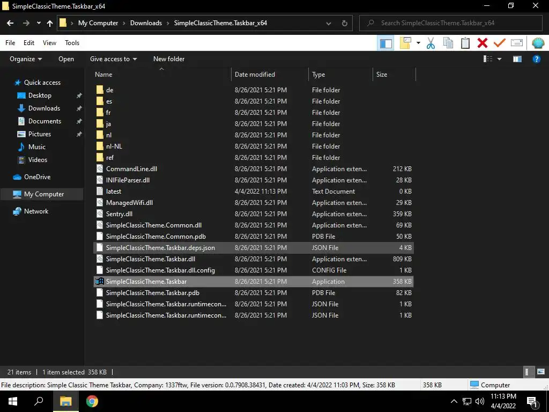Select SimpleClassicTheme.Common.pdb file
The image size is (549, 412).
tap(156, 237)
